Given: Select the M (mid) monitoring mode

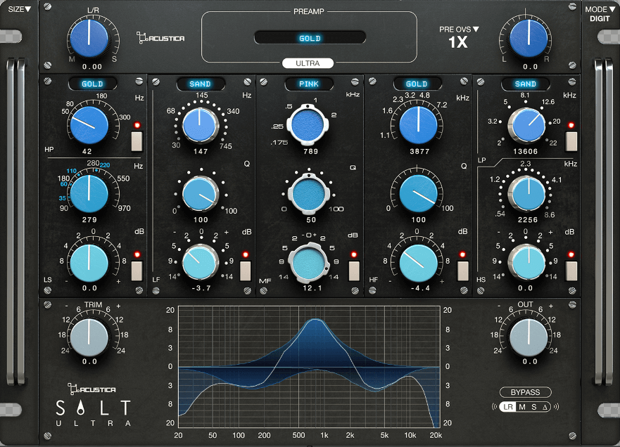Looking at the screenshot, I should (x=522, y=407).
